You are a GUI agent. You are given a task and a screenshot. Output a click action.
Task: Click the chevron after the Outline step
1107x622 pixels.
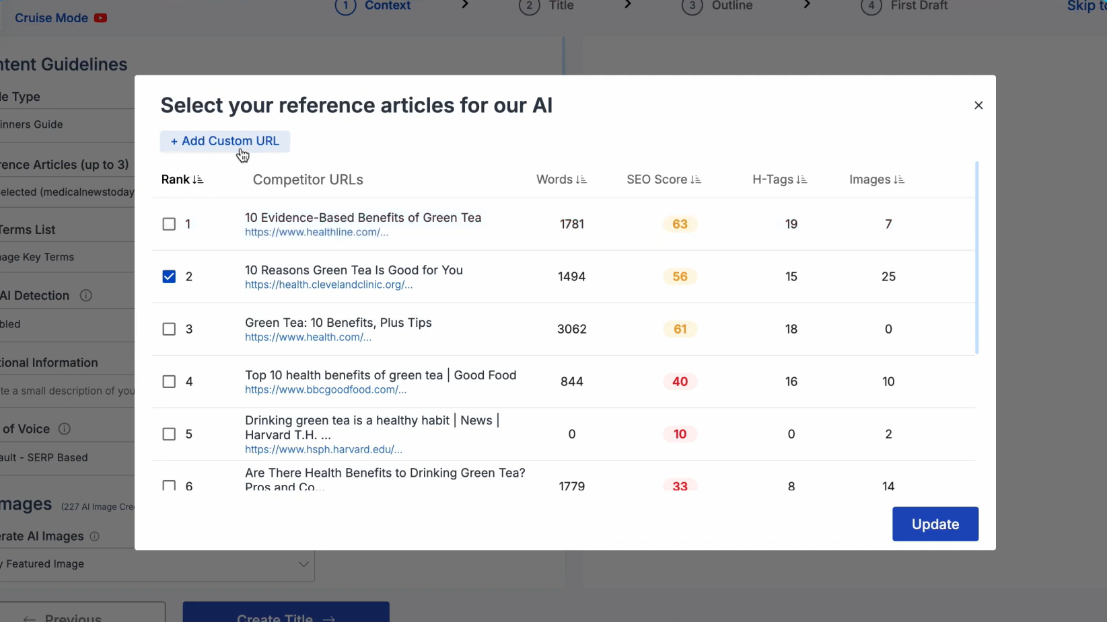coord(808,4)
